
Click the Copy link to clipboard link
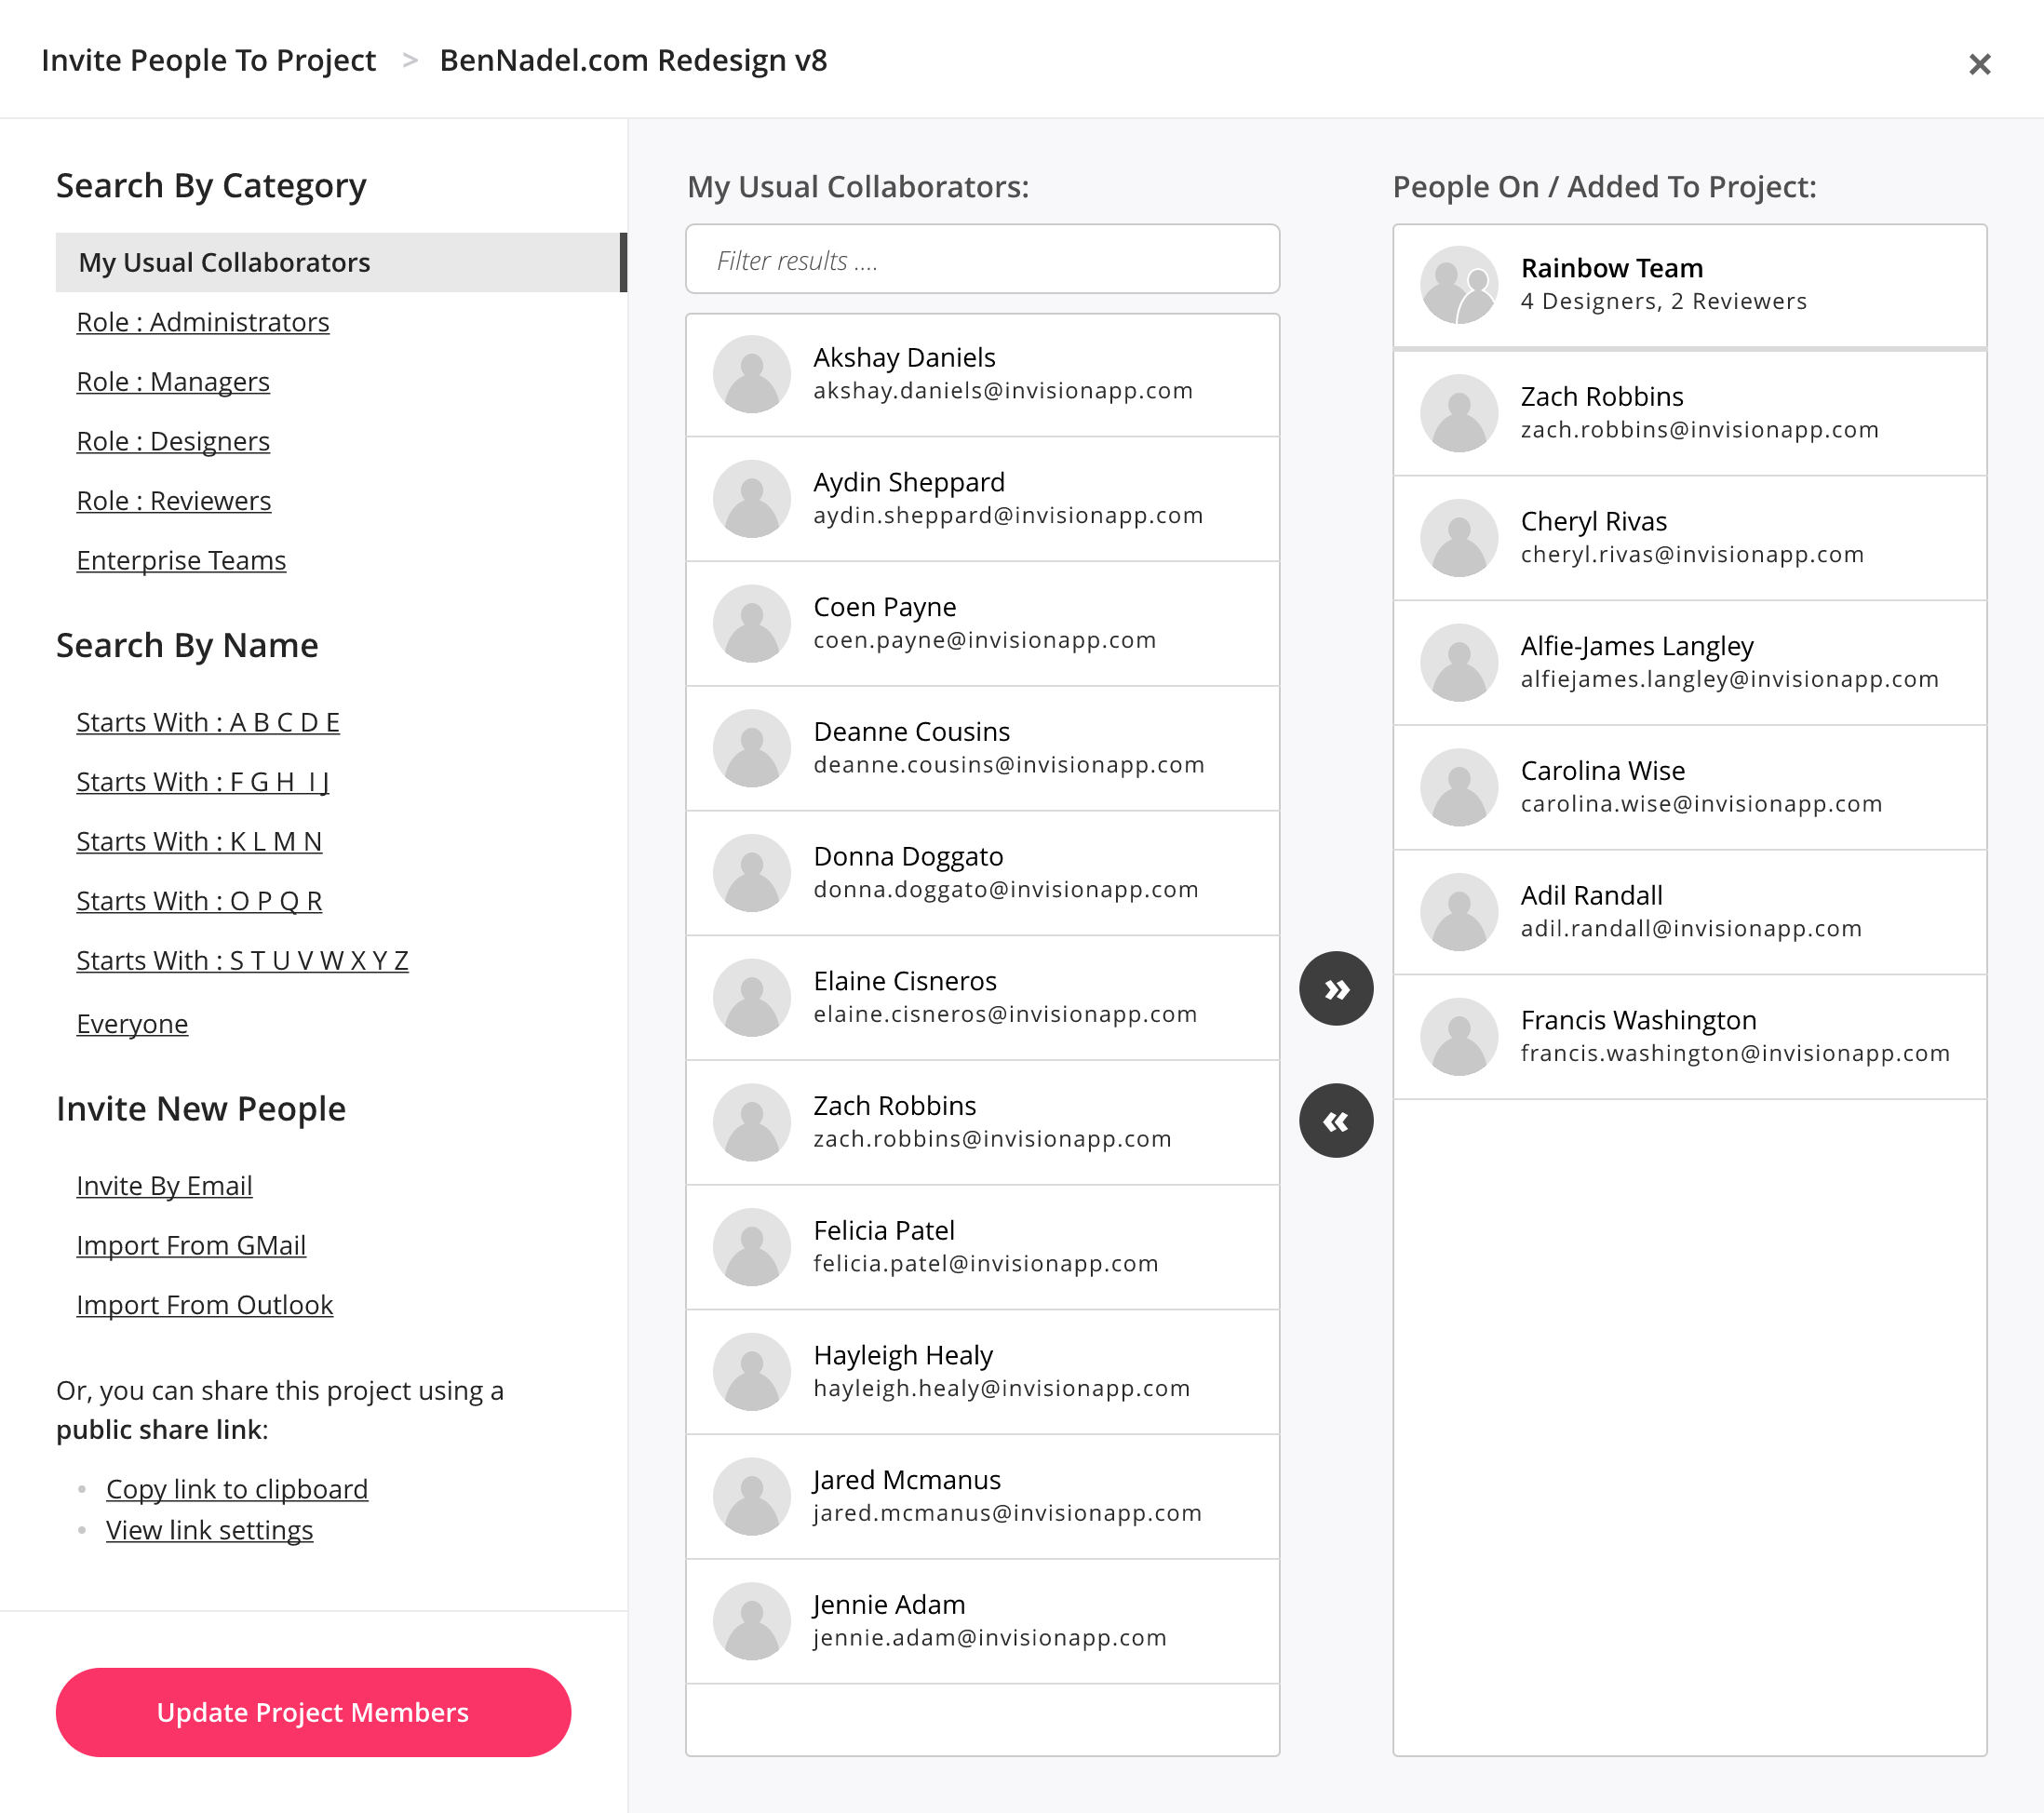(x=237, y=1489)
